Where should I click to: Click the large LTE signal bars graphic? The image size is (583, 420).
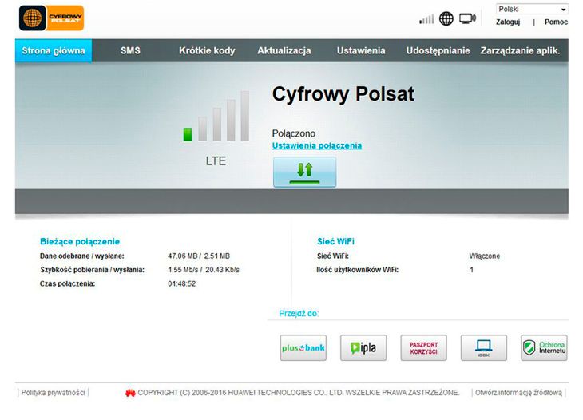point(216,116)
